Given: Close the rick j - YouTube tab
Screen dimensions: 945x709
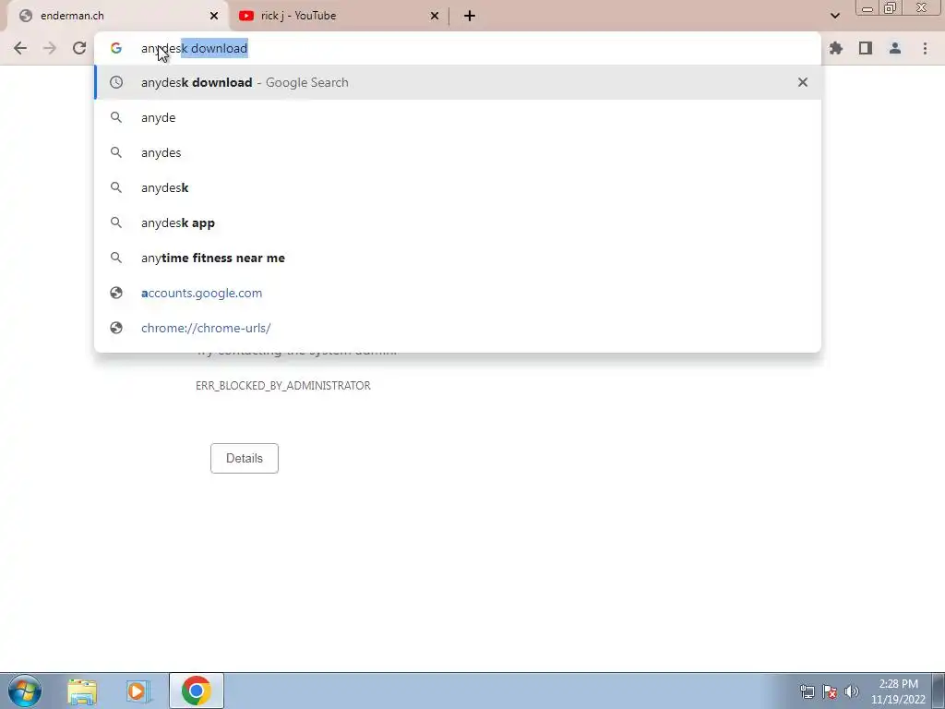Looking at the screenshot, I should (435, 16).
